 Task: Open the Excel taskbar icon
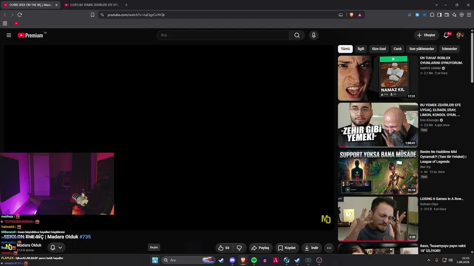click(x=308, y=260)
